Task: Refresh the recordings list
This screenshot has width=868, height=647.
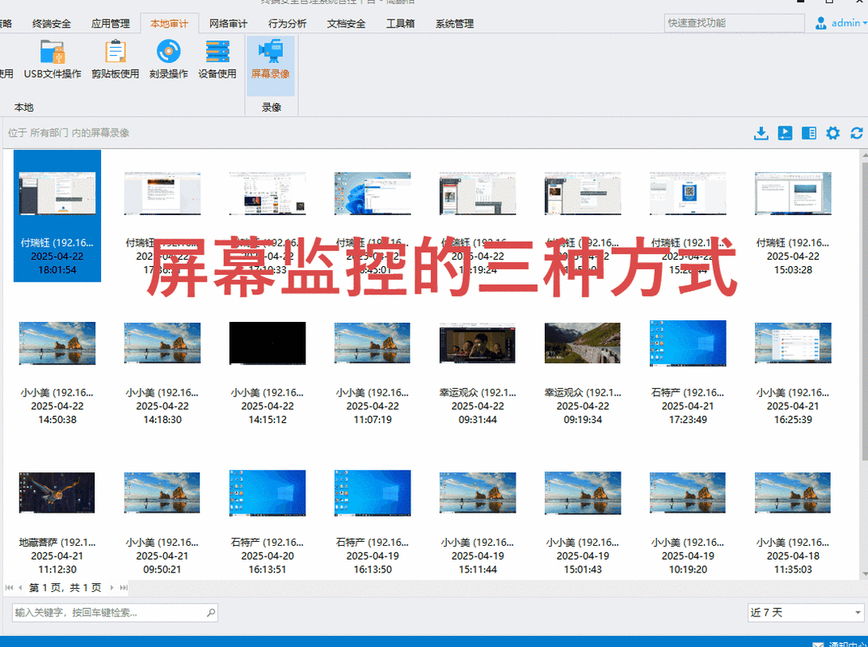Action: 856,133
